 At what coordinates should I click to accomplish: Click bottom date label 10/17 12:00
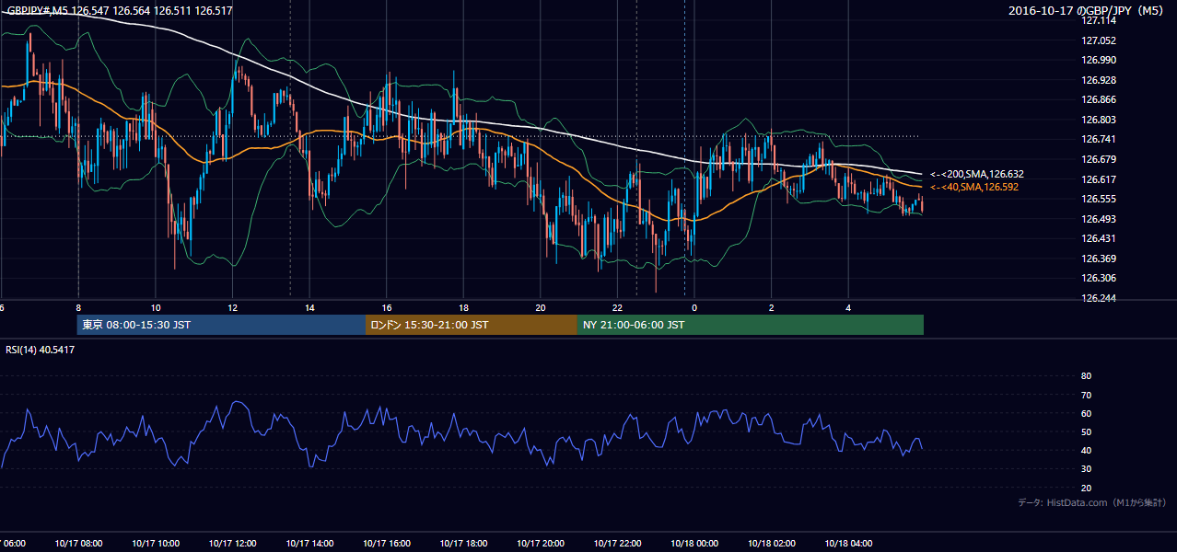point(233,543)
